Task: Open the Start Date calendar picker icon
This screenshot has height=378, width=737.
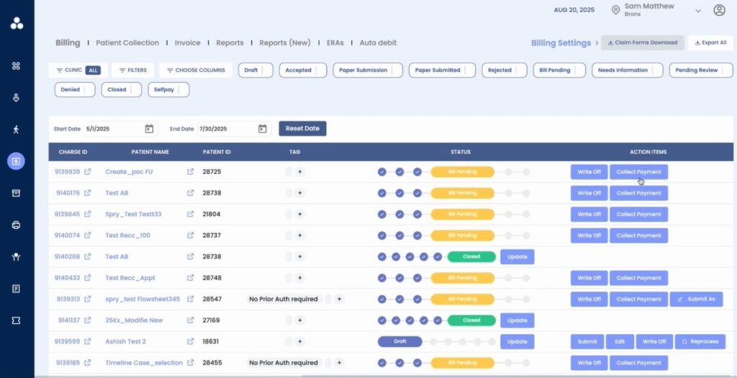Action: pos(149,129)
